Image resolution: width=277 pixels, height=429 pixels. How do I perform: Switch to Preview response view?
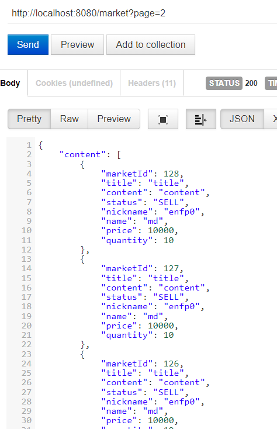(114, 119)
